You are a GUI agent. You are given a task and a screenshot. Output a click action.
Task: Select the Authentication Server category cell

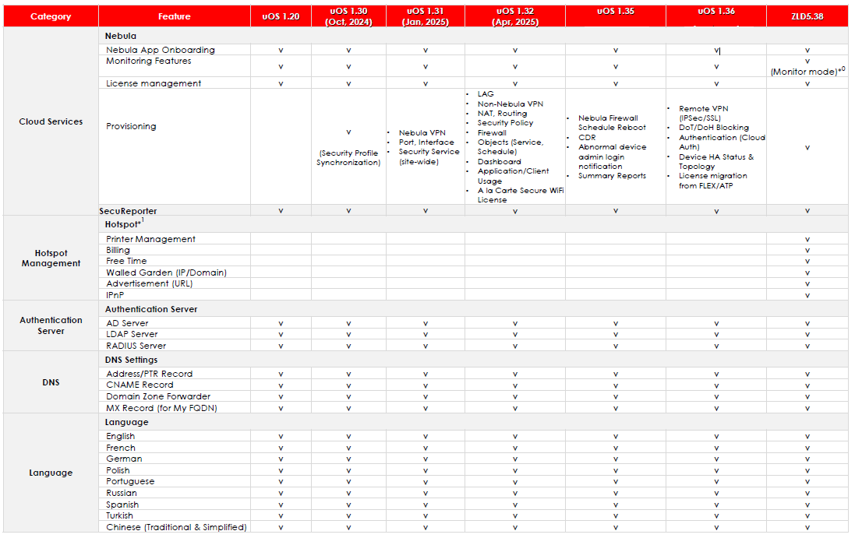50,325
